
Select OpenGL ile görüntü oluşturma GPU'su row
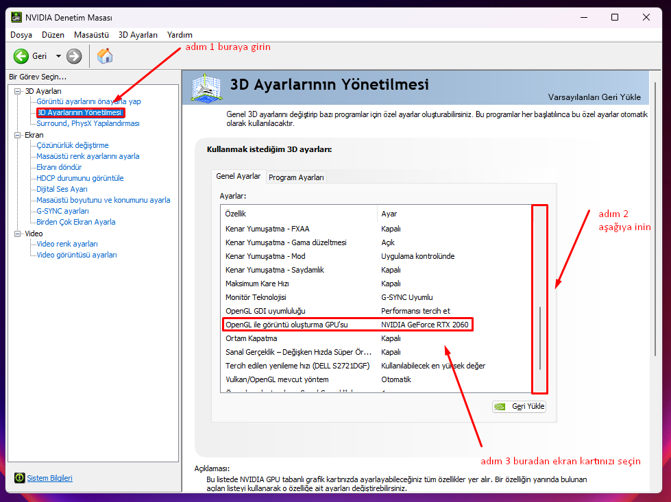[x=376, y=325]
